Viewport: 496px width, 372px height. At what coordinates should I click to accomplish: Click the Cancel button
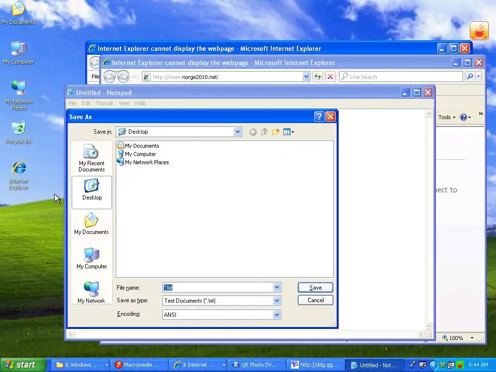coord(315,300)
